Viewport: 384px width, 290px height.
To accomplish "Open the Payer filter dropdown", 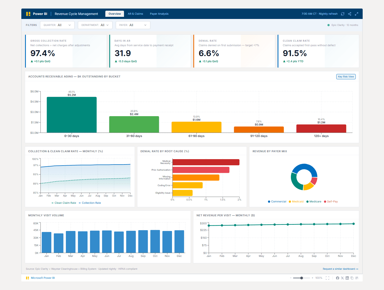I will 133,25.
